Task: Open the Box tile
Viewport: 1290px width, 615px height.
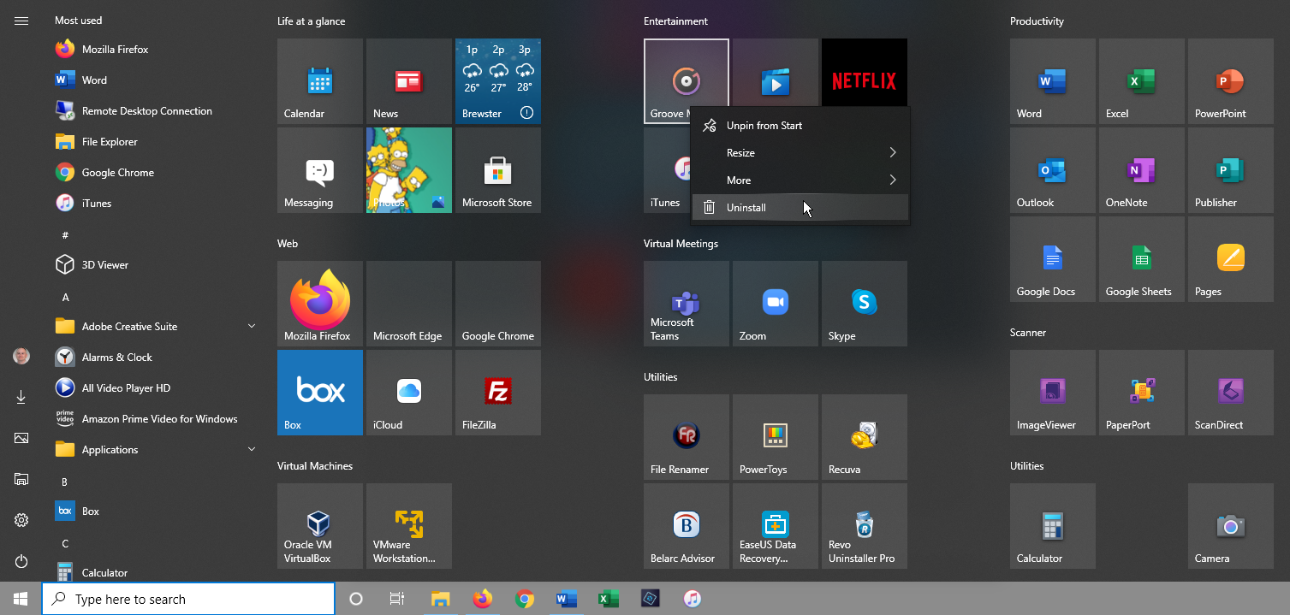Action: point(320,393)
